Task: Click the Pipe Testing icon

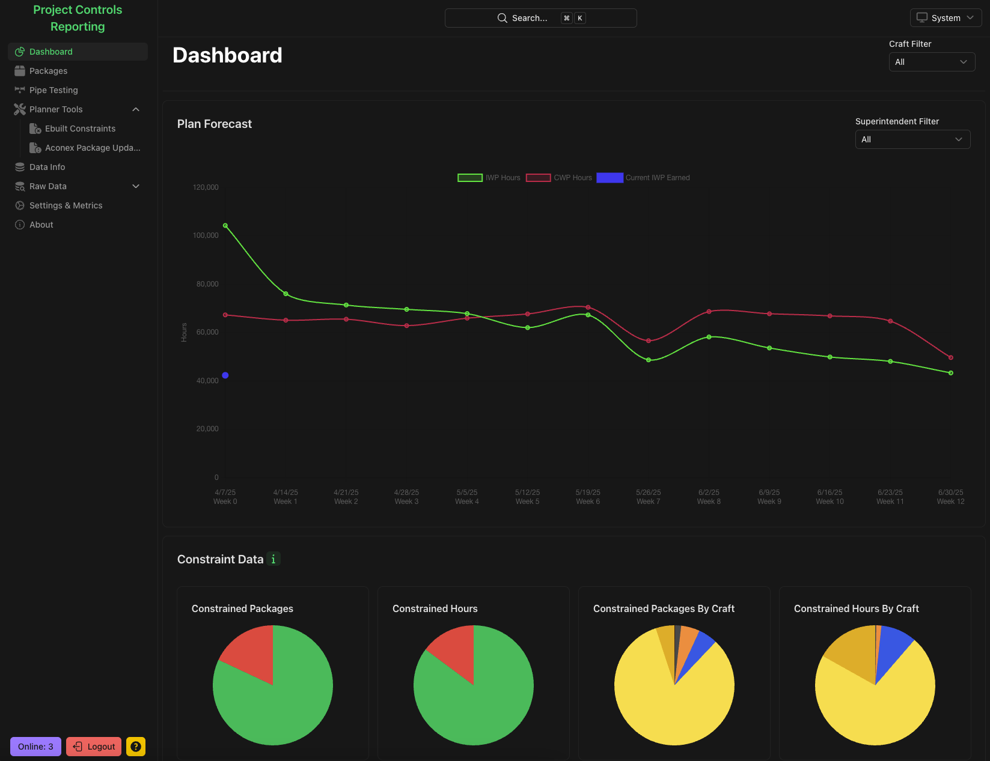Action: (x=20, y=90)
